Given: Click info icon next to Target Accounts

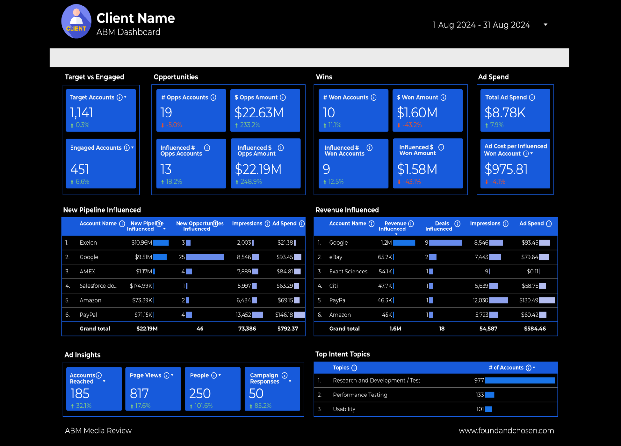Looking at the screenshot, I should click(x=120, y=97).
